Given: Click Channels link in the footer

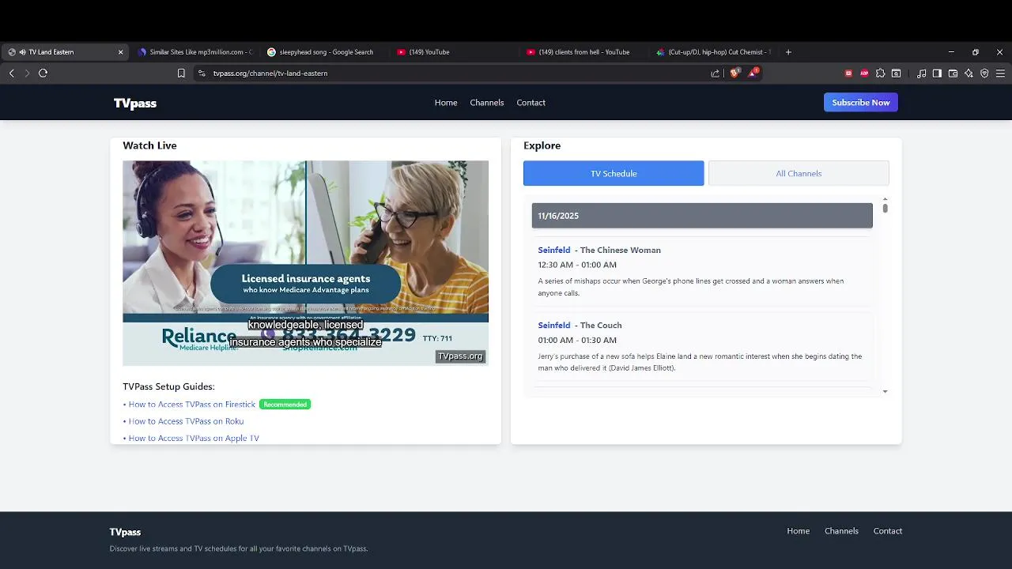Looking at the screenshot, I should click(841, 531).
